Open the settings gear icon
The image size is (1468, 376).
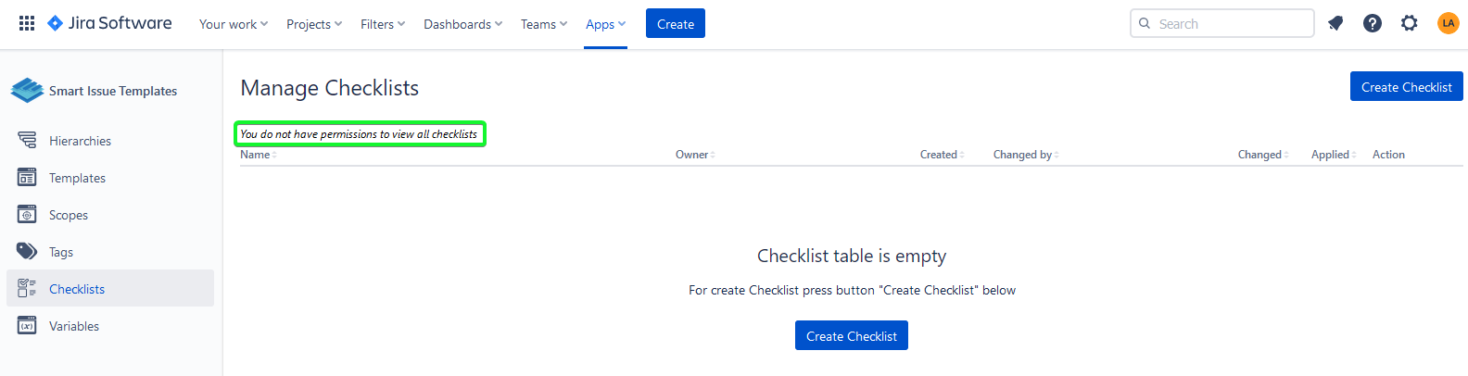tap(1410, 23)
